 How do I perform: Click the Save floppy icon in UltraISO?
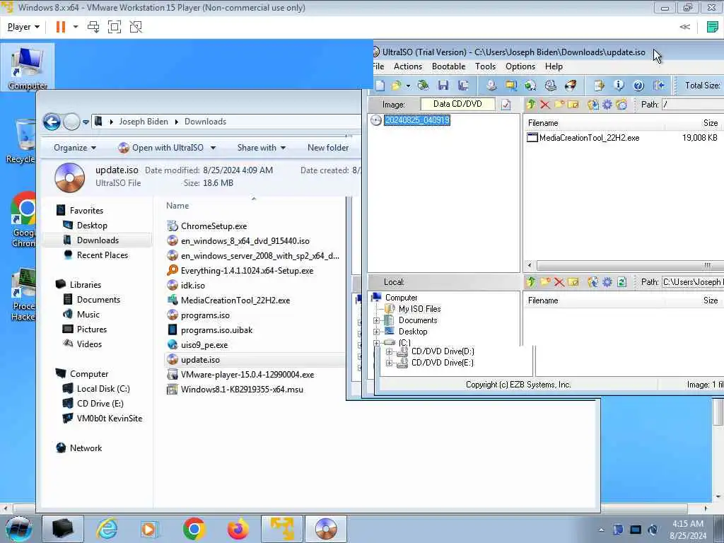[443, 86]
